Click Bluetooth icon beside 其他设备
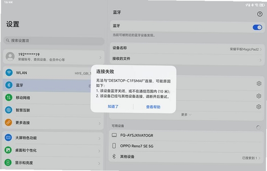 tap(114, 156)
